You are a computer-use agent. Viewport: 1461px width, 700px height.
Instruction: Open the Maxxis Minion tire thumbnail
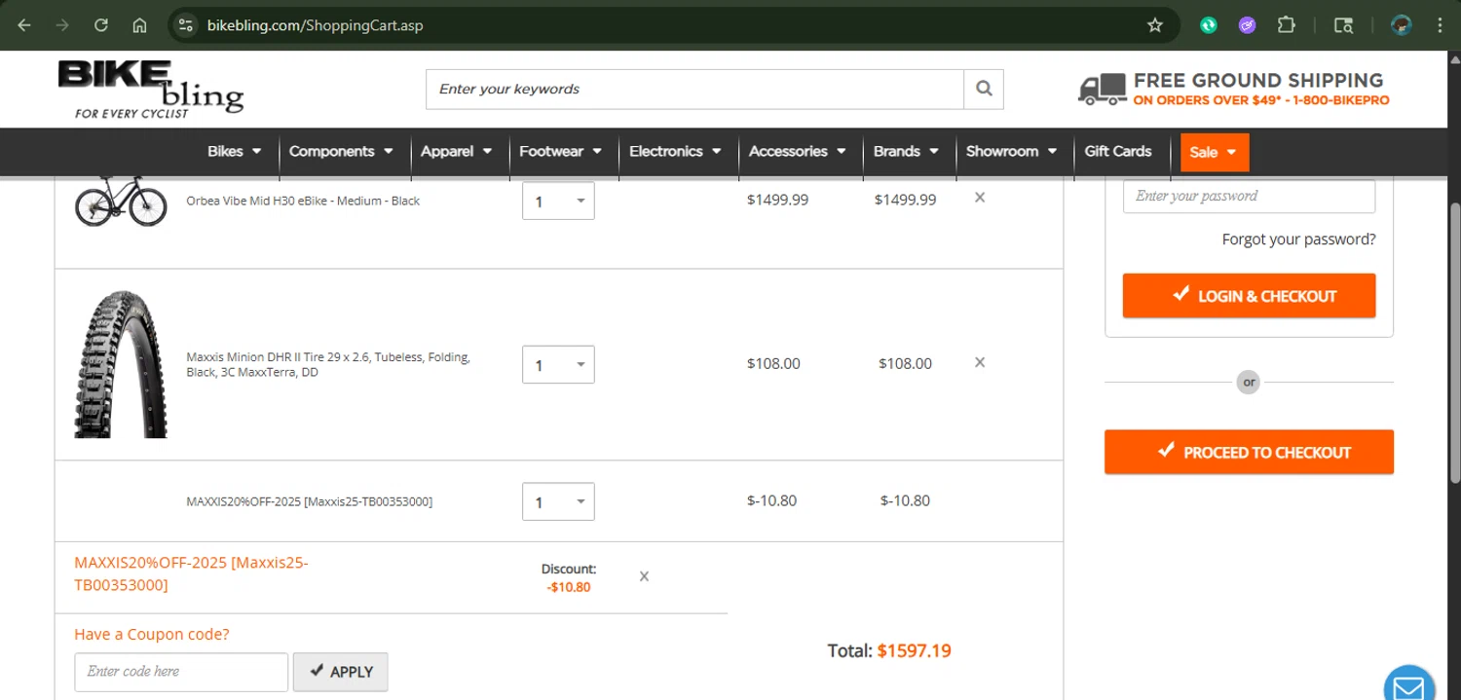121,364
